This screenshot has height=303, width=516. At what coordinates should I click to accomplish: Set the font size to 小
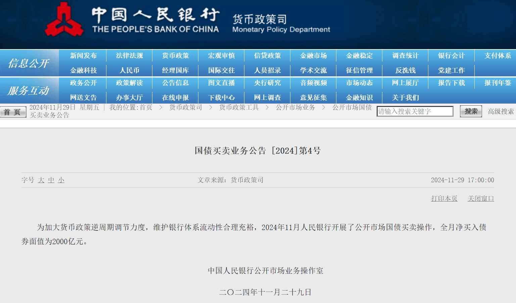[61, 180]
